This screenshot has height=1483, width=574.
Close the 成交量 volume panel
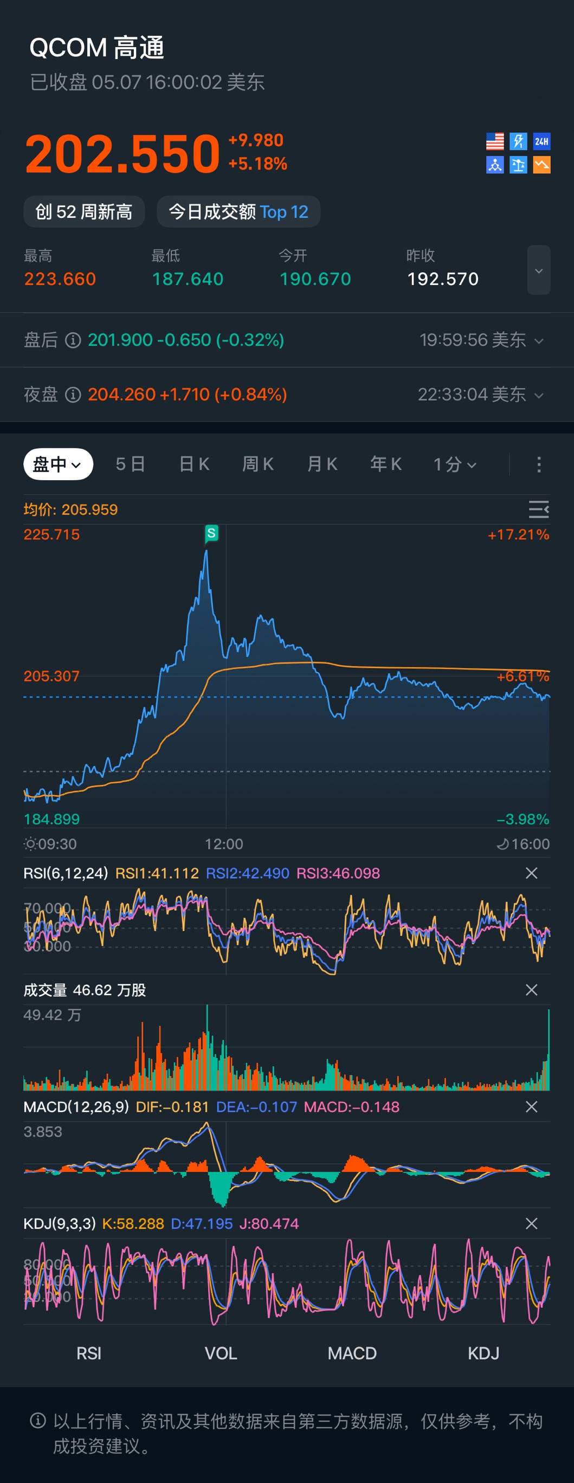pos(531,990)
